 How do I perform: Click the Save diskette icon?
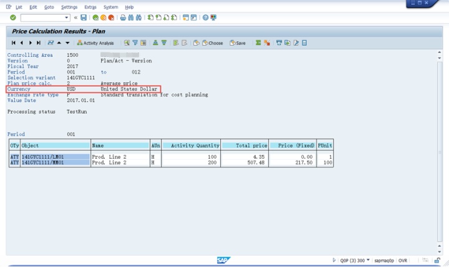(84, 17)
